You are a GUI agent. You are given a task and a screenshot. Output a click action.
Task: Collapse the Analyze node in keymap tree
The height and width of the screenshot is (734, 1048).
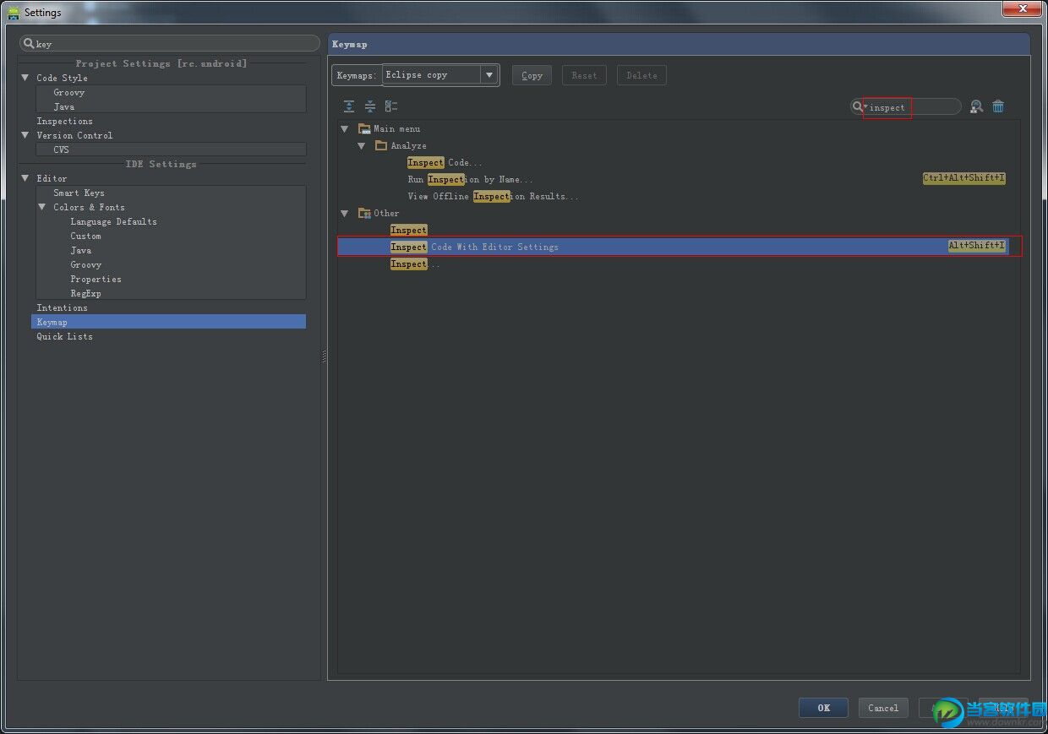[x=362, y=145]
